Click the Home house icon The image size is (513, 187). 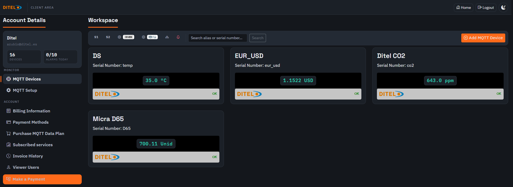click(458, 8)
